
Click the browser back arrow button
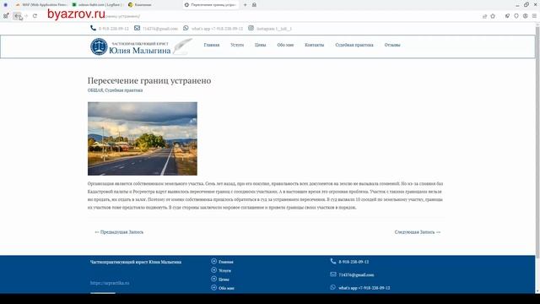click(17, 16)
